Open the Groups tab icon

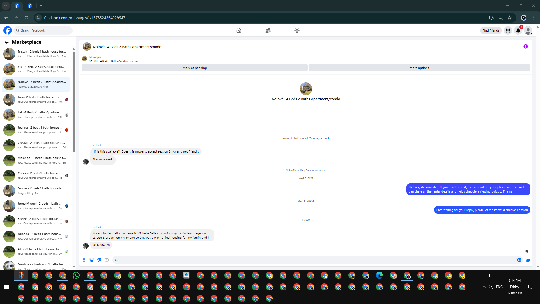297,30
